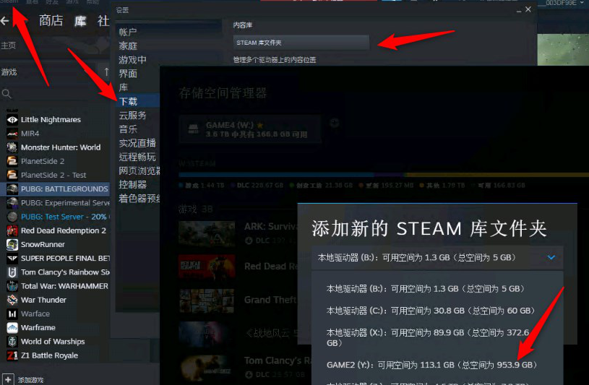Click the World of Warships icon
This screenshot has height=385, width=589.
[12, 342]
